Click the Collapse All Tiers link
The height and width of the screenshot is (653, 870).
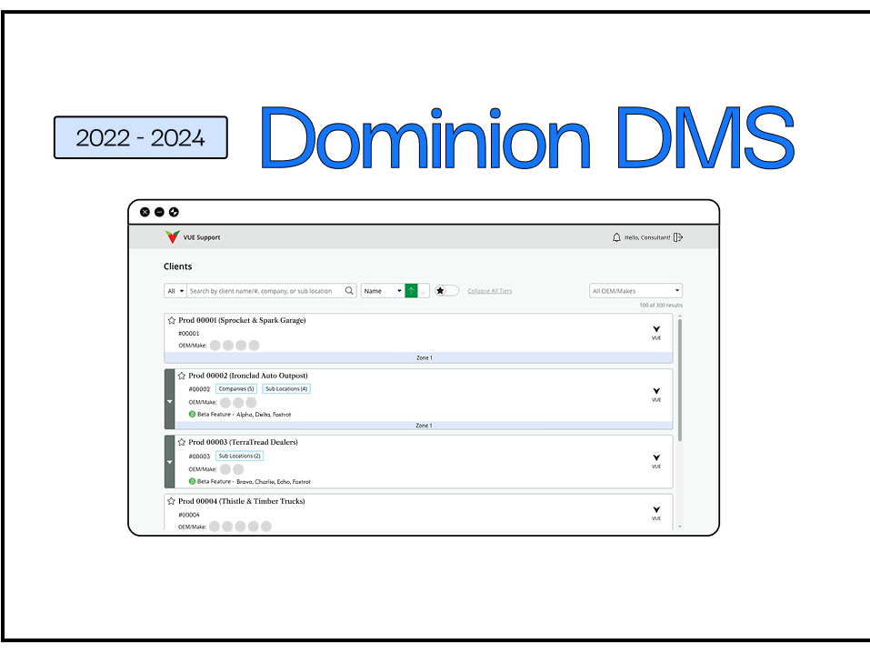tap(490, 291)
